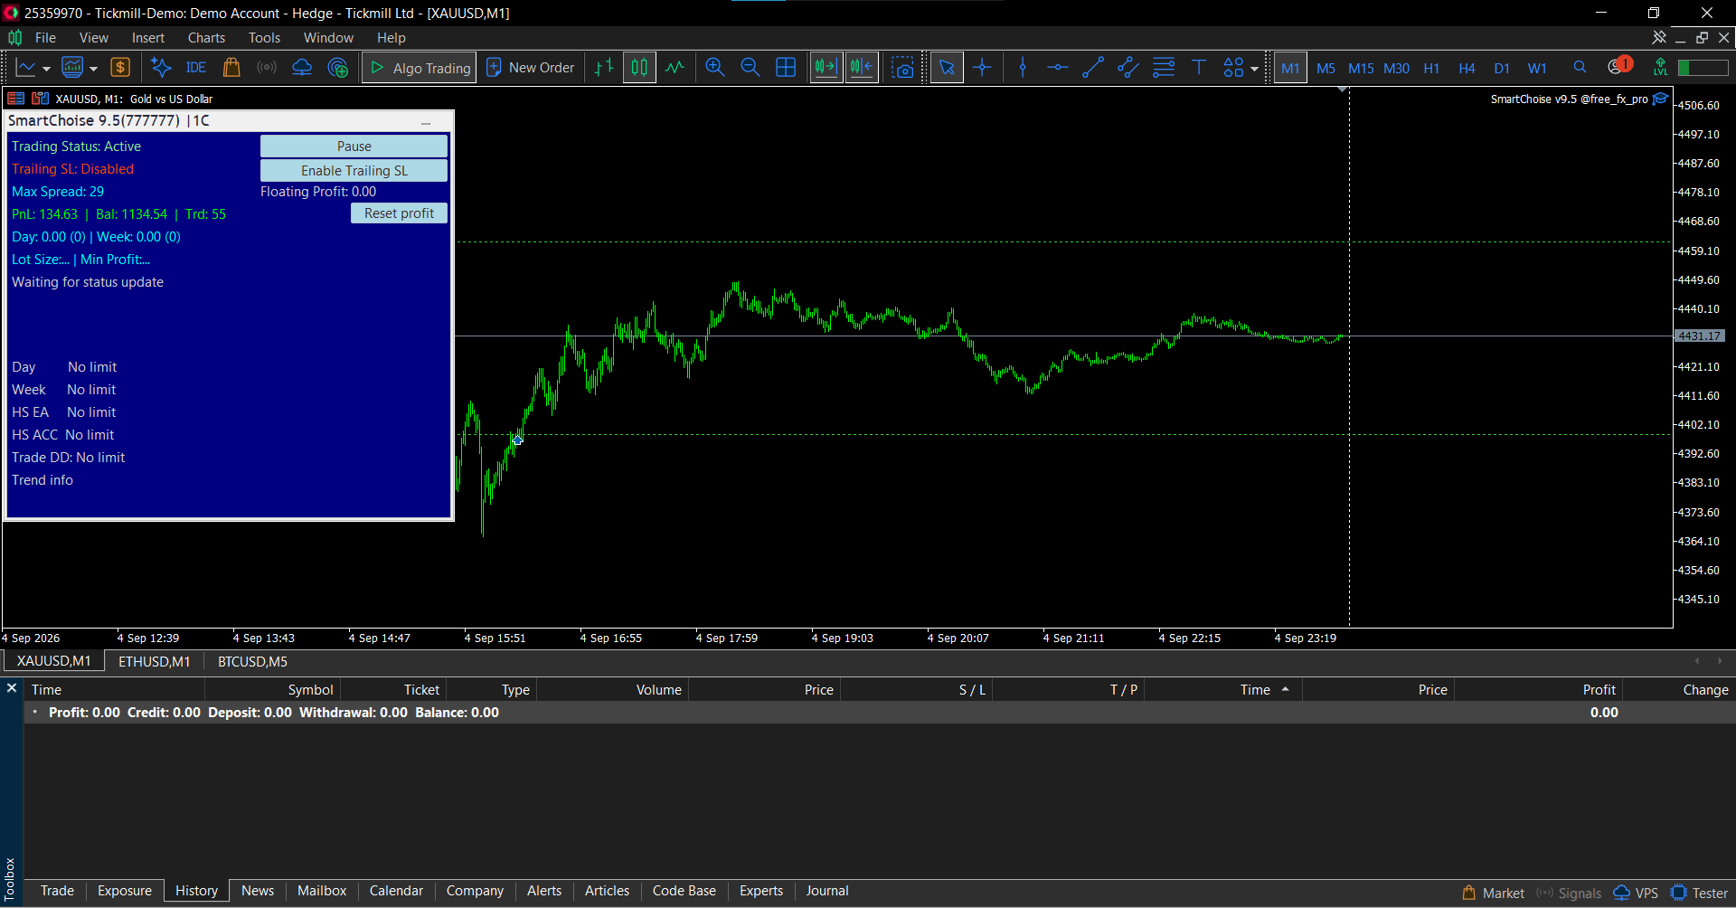Click the connection status bar indicator
Screen dimensions: 1736x908
[1702, 68]
